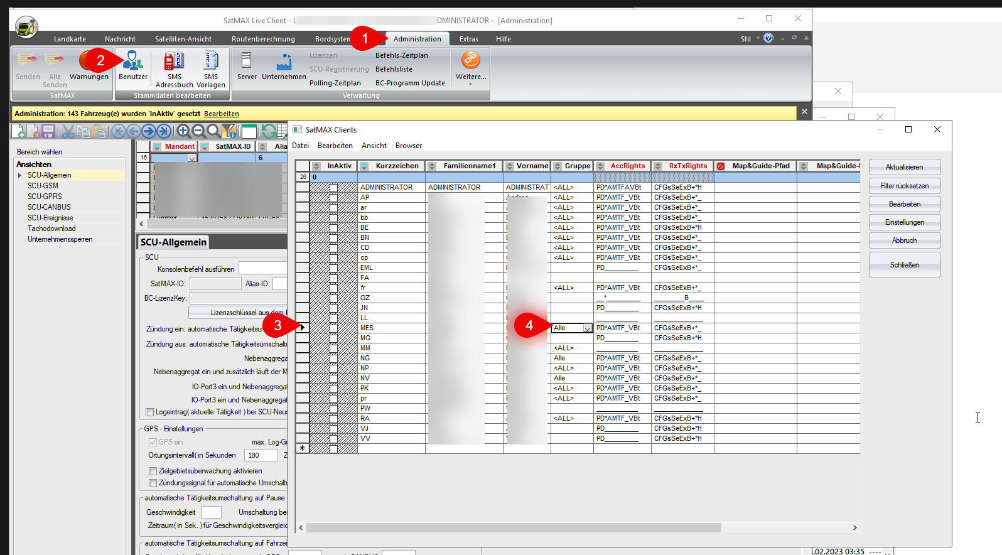Click sort arrows on Mandant column

(156, 146)
